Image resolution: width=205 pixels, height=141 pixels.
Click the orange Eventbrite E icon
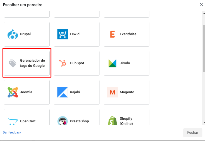(113, 34)
